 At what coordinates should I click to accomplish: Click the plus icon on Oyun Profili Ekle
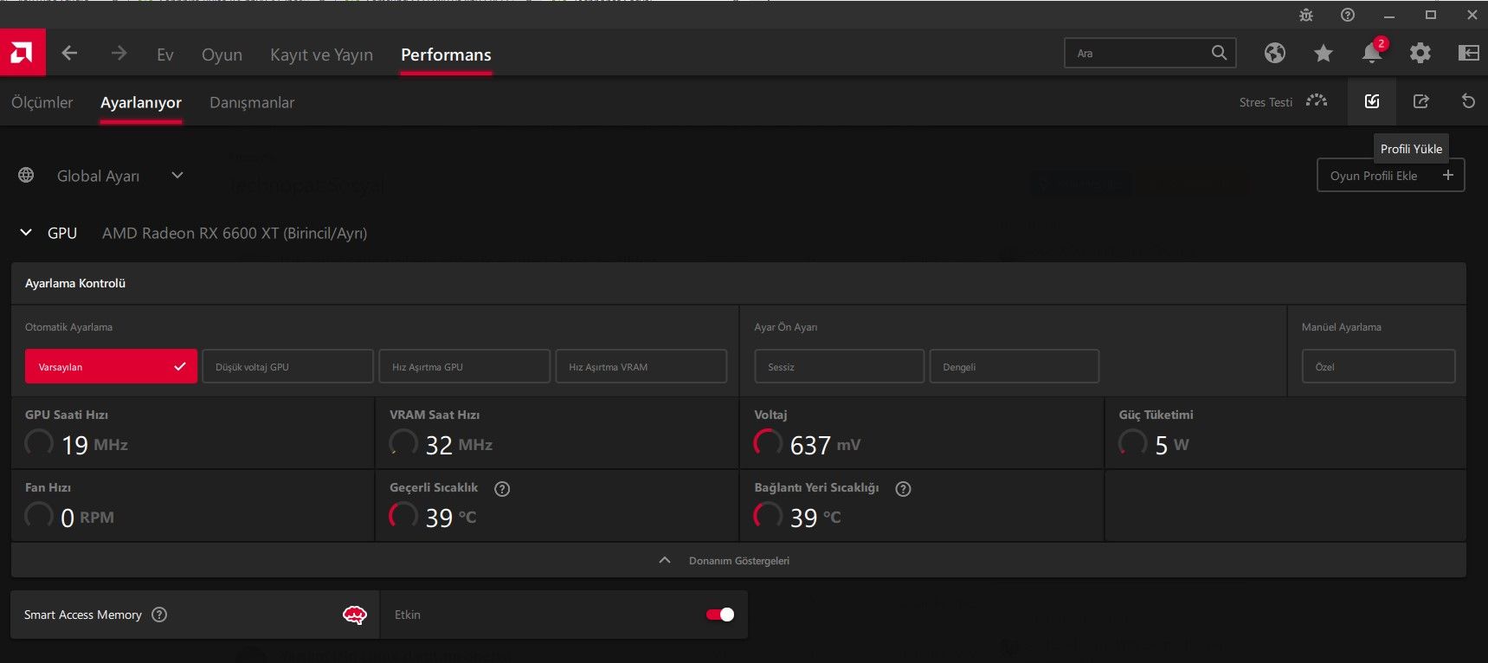(1447, 175)
